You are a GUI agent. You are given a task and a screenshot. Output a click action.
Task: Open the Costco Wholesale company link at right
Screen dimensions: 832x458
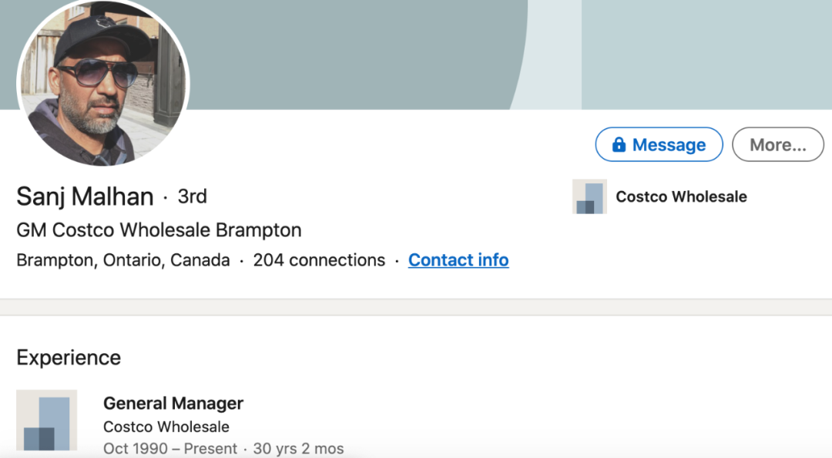coord(681,196)
